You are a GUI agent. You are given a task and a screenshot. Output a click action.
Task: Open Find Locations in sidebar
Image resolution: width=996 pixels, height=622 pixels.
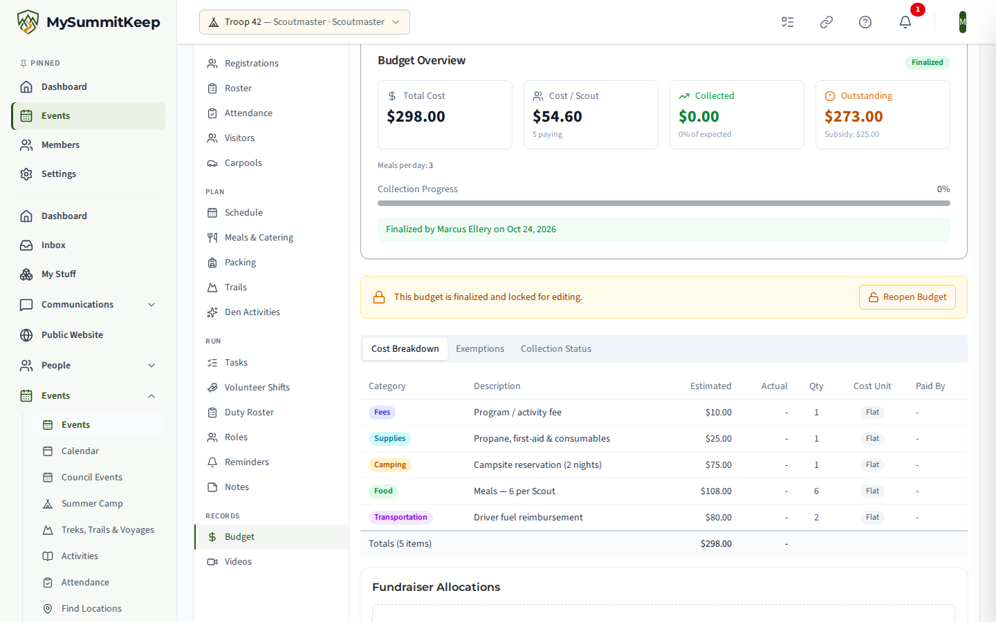coord(100,609)
